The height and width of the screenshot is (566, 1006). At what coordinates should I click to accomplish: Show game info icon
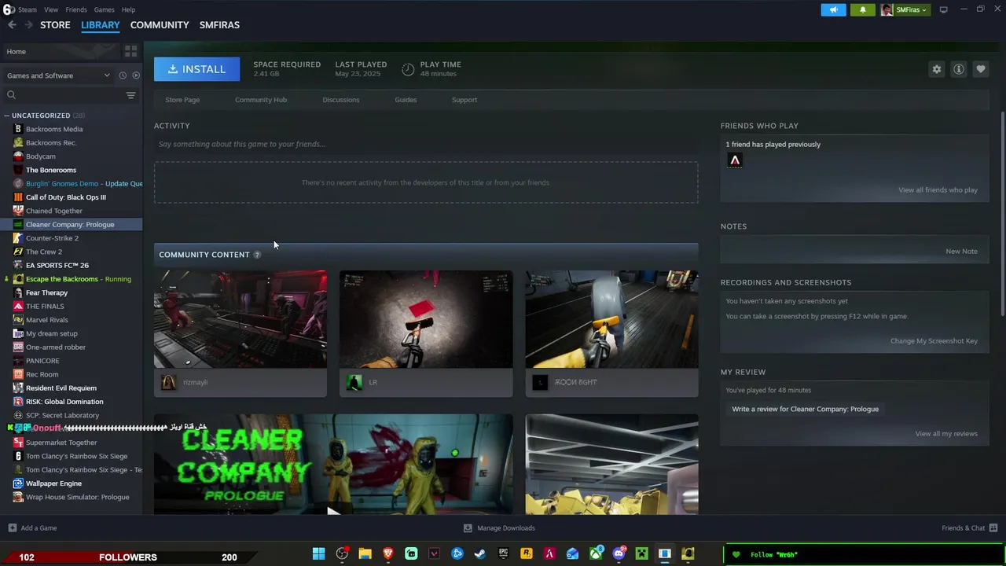coord(959,69)
